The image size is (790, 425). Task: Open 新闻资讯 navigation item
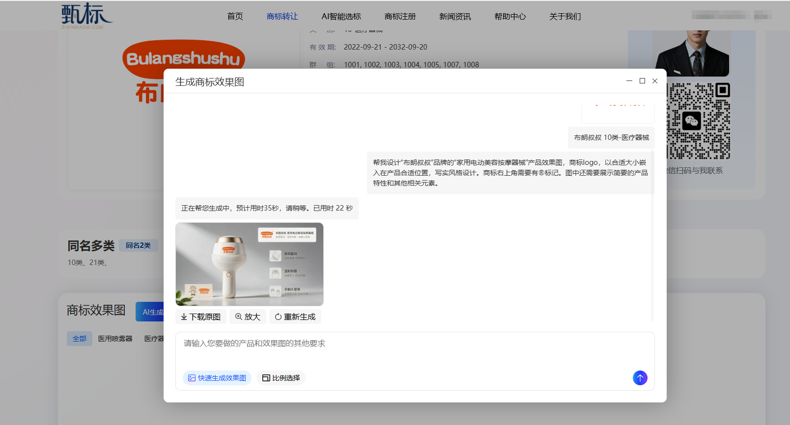coord(455,16)
